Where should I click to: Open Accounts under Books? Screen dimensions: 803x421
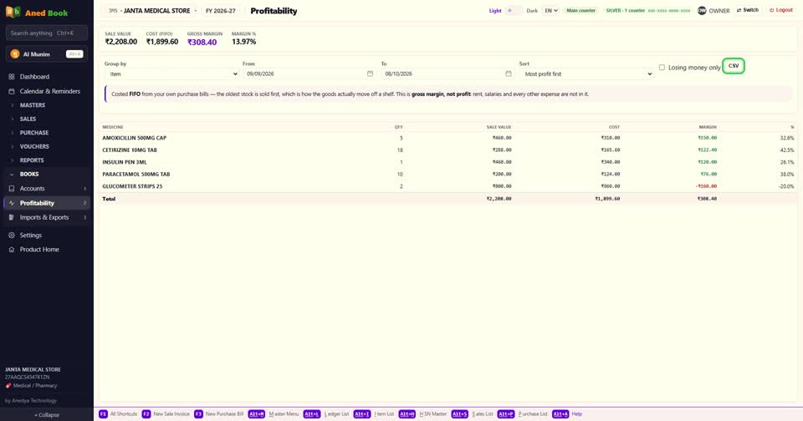tap(46, 188)
